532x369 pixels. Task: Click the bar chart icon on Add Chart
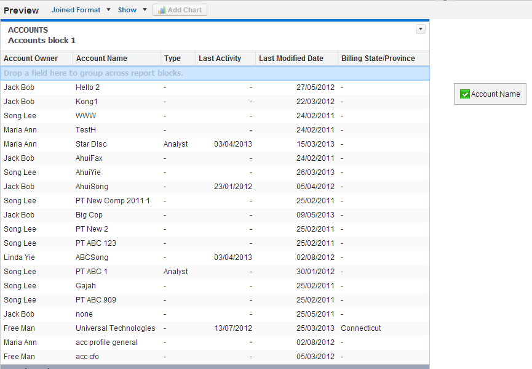pos(161,10)
